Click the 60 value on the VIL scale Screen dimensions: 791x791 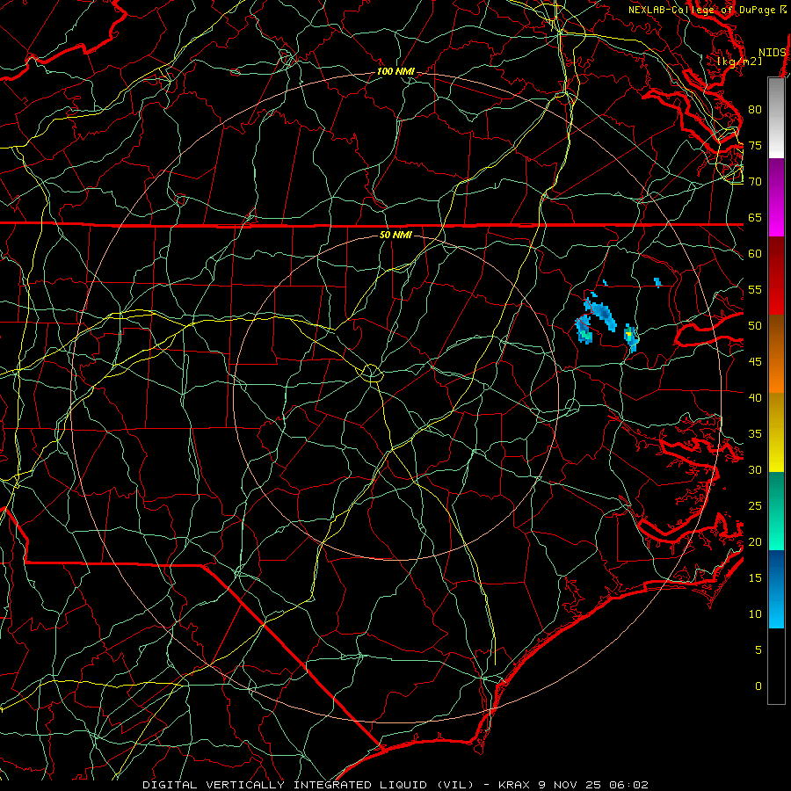(755, 254)
